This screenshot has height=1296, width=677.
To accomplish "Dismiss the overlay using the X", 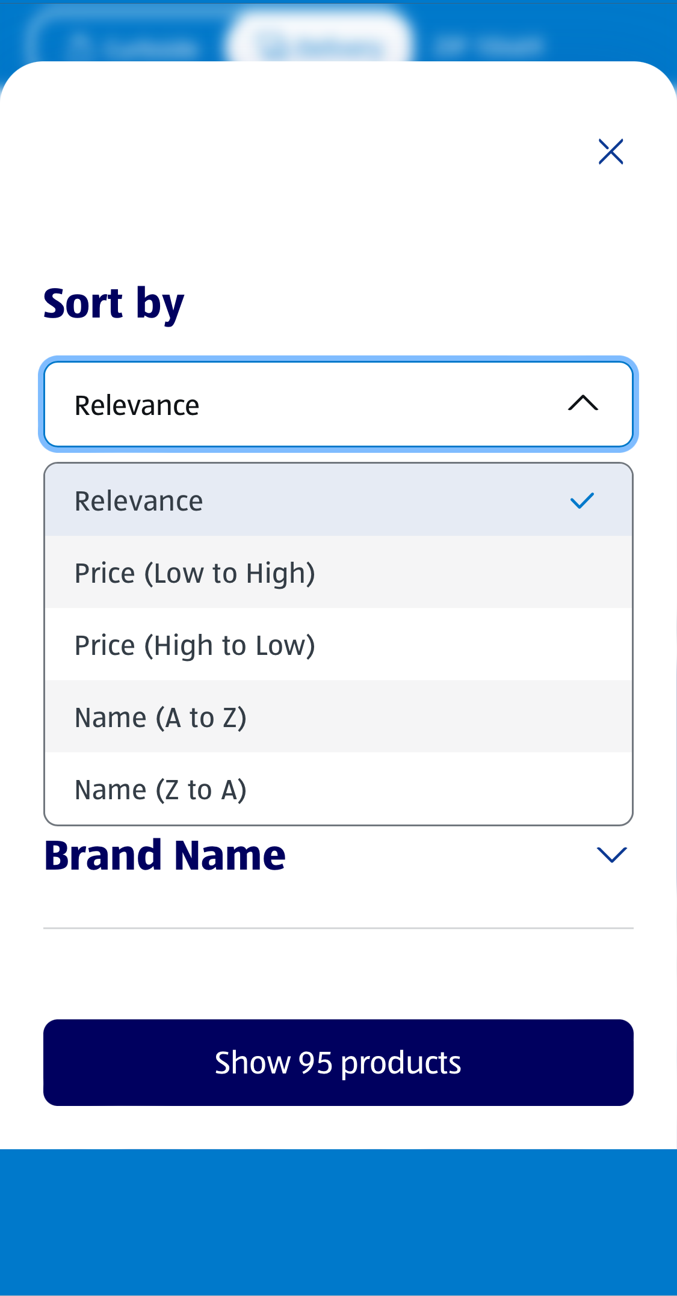I will (610, 152).
